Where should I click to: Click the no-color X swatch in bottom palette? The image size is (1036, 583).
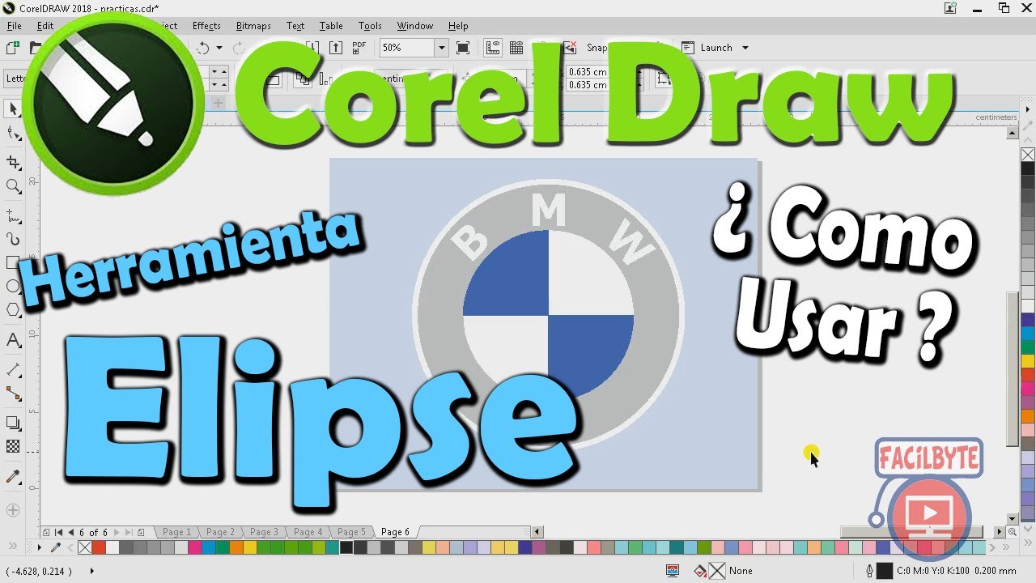85,548
